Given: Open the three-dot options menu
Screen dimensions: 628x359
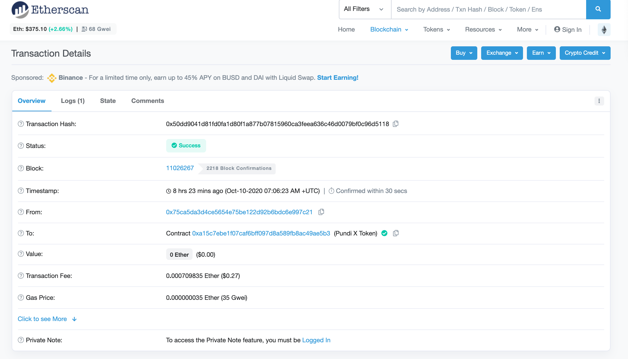Looking at the screenshot, I should click(x=599, y=101).
